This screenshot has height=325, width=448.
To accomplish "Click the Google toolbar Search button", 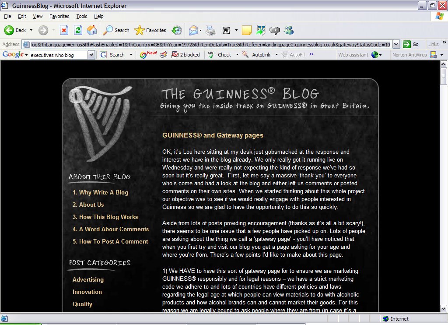I will point(112,55).
